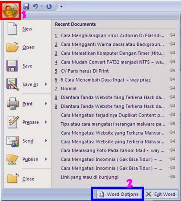This screenshot has width=181, height=201.
Task: Click the round Office Button
Action: [11, 11]
